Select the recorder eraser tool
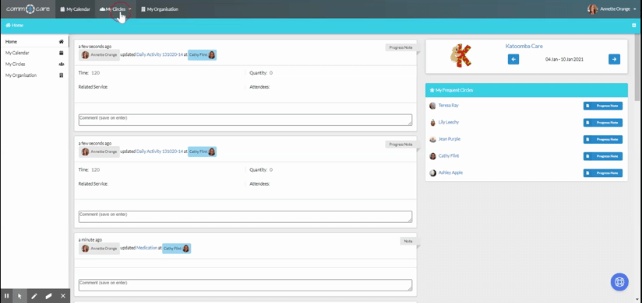 [x=49, y=296]
